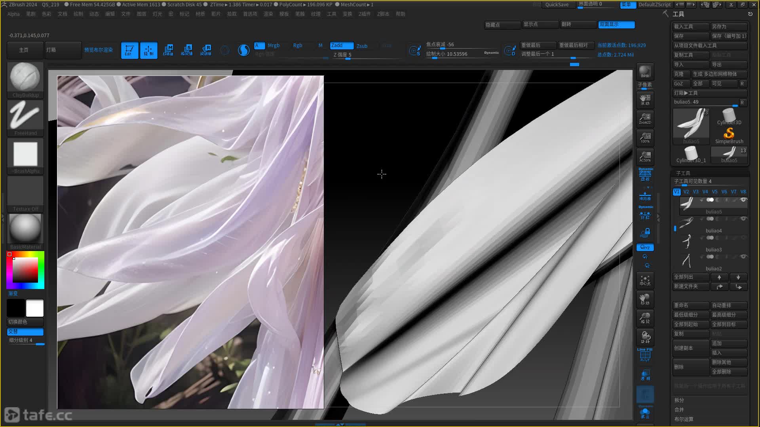Adjust the 绘制大小 draw size slider
Screen dimensions: 760x427
click(462, 54)
